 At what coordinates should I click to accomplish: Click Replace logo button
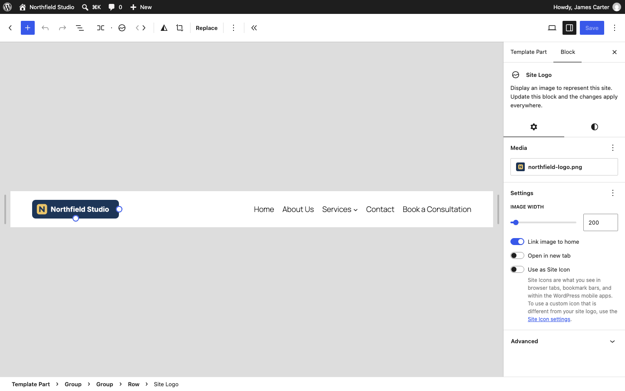click(x=207, y=28)
